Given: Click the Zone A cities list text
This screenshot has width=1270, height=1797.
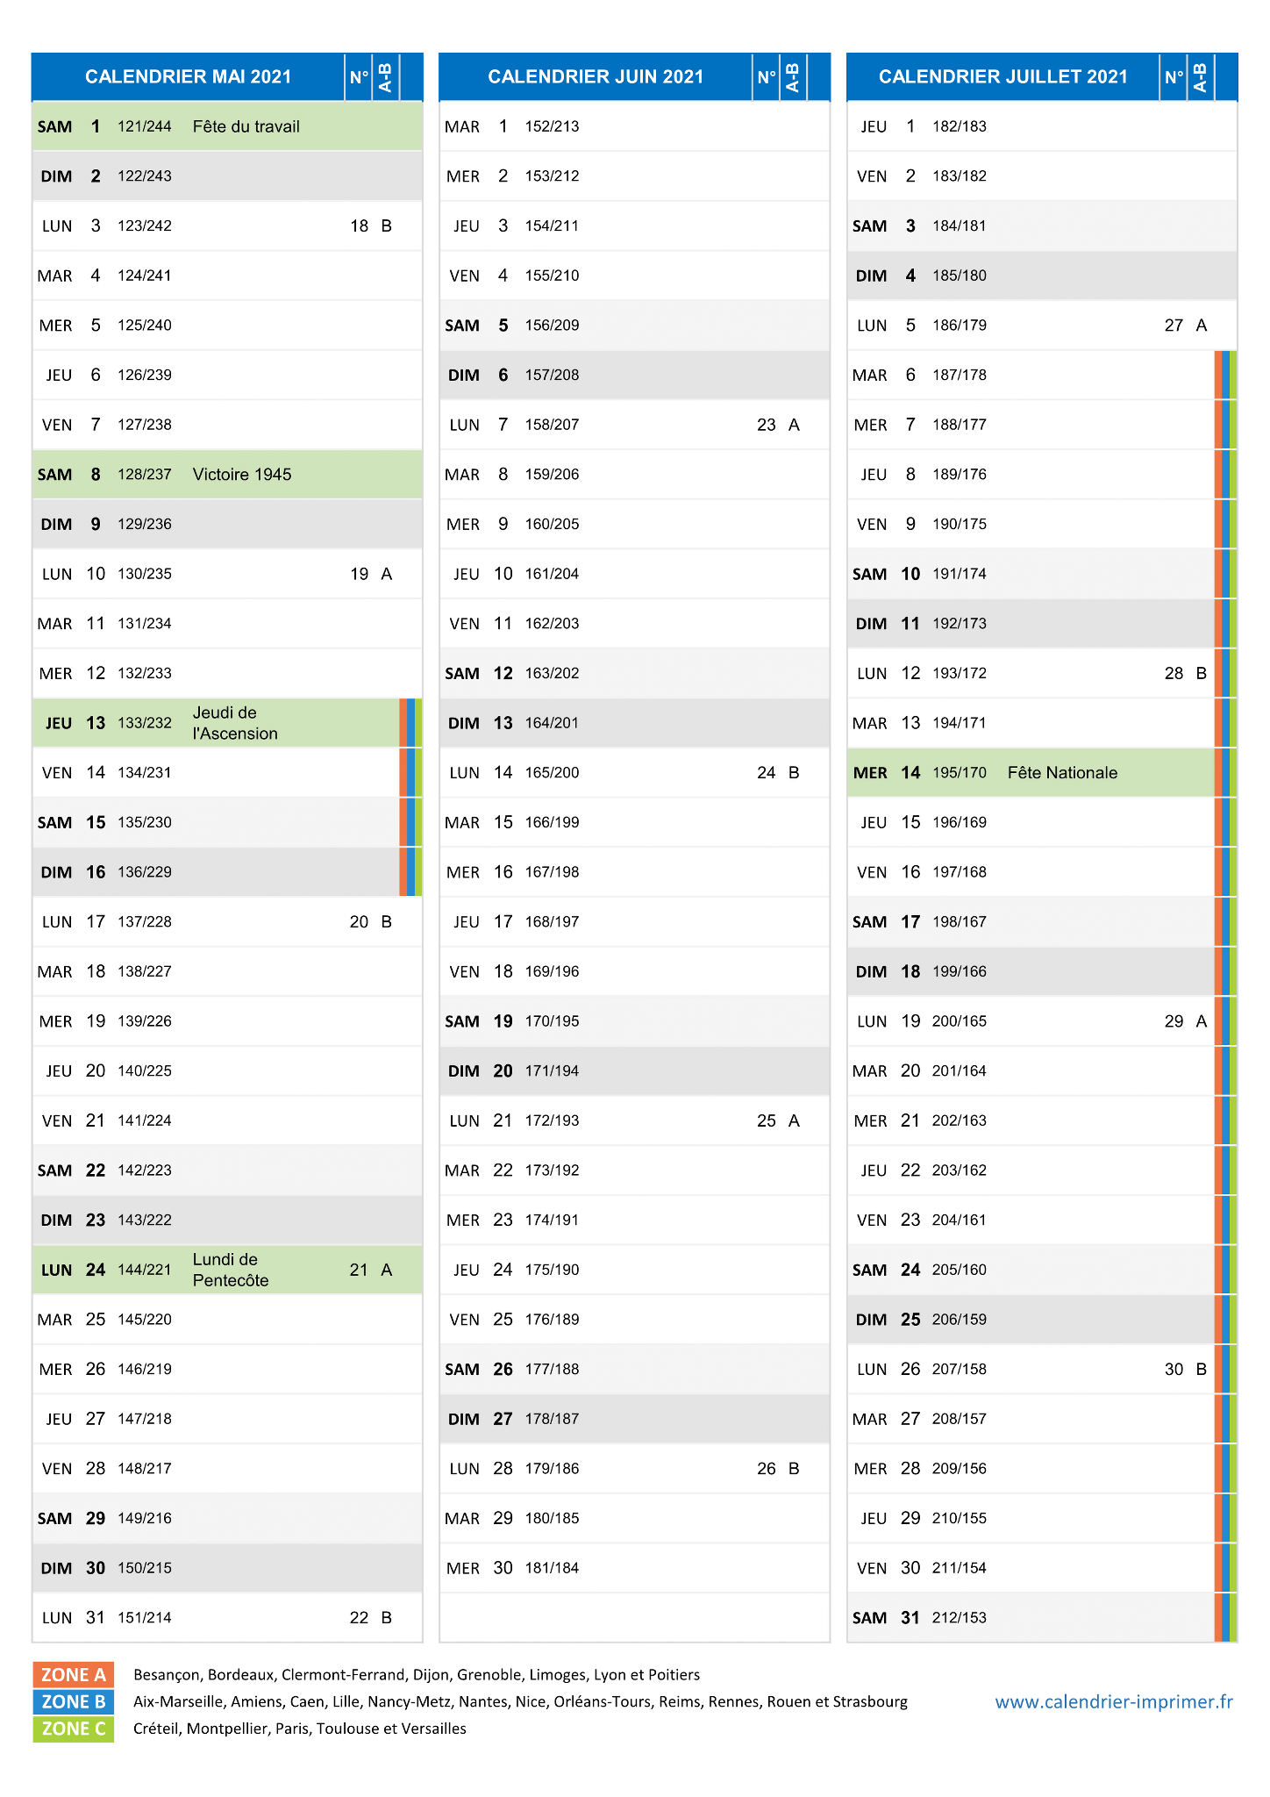Looking at the screenshot, I should [417, 1674].
